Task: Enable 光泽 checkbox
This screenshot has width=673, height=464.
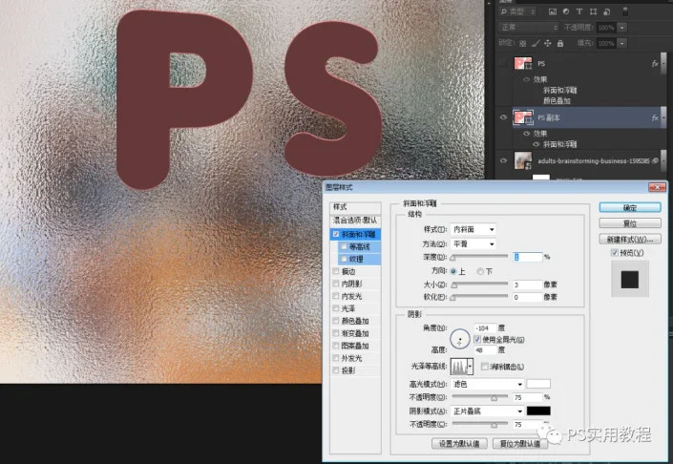Action: tap(336, 308)
